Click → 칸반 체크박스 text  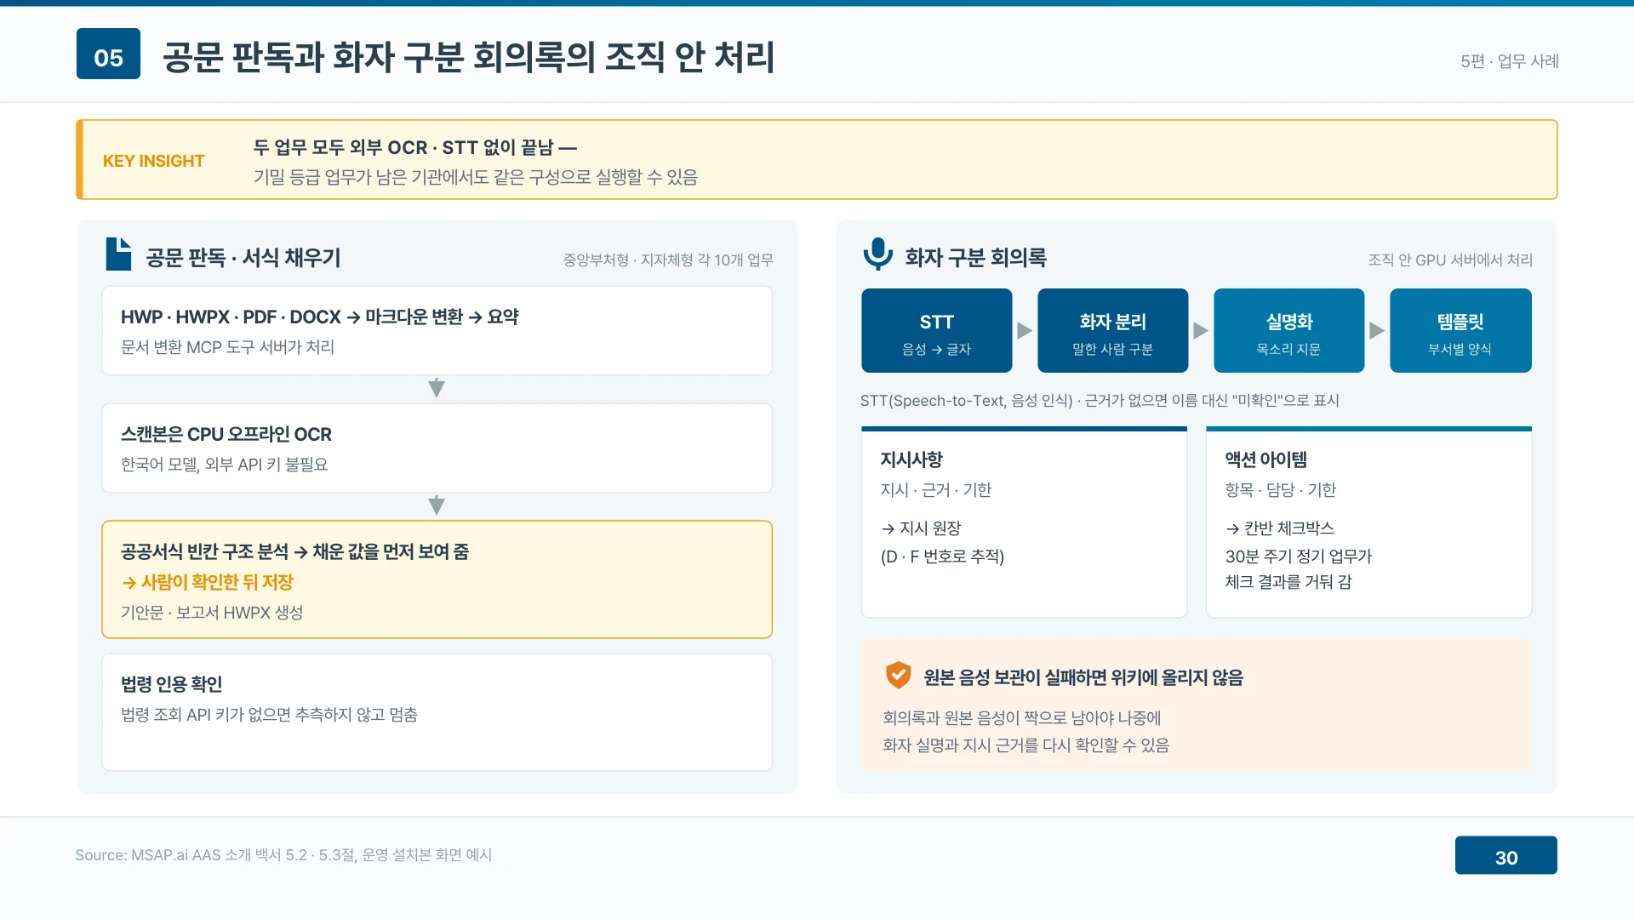[1279, 528]
